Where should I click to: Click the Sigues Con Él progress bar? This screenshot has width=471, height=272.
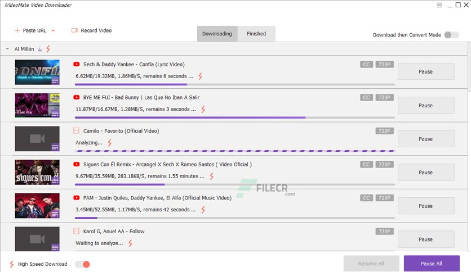pyautogui.click(x=234, y=184)
